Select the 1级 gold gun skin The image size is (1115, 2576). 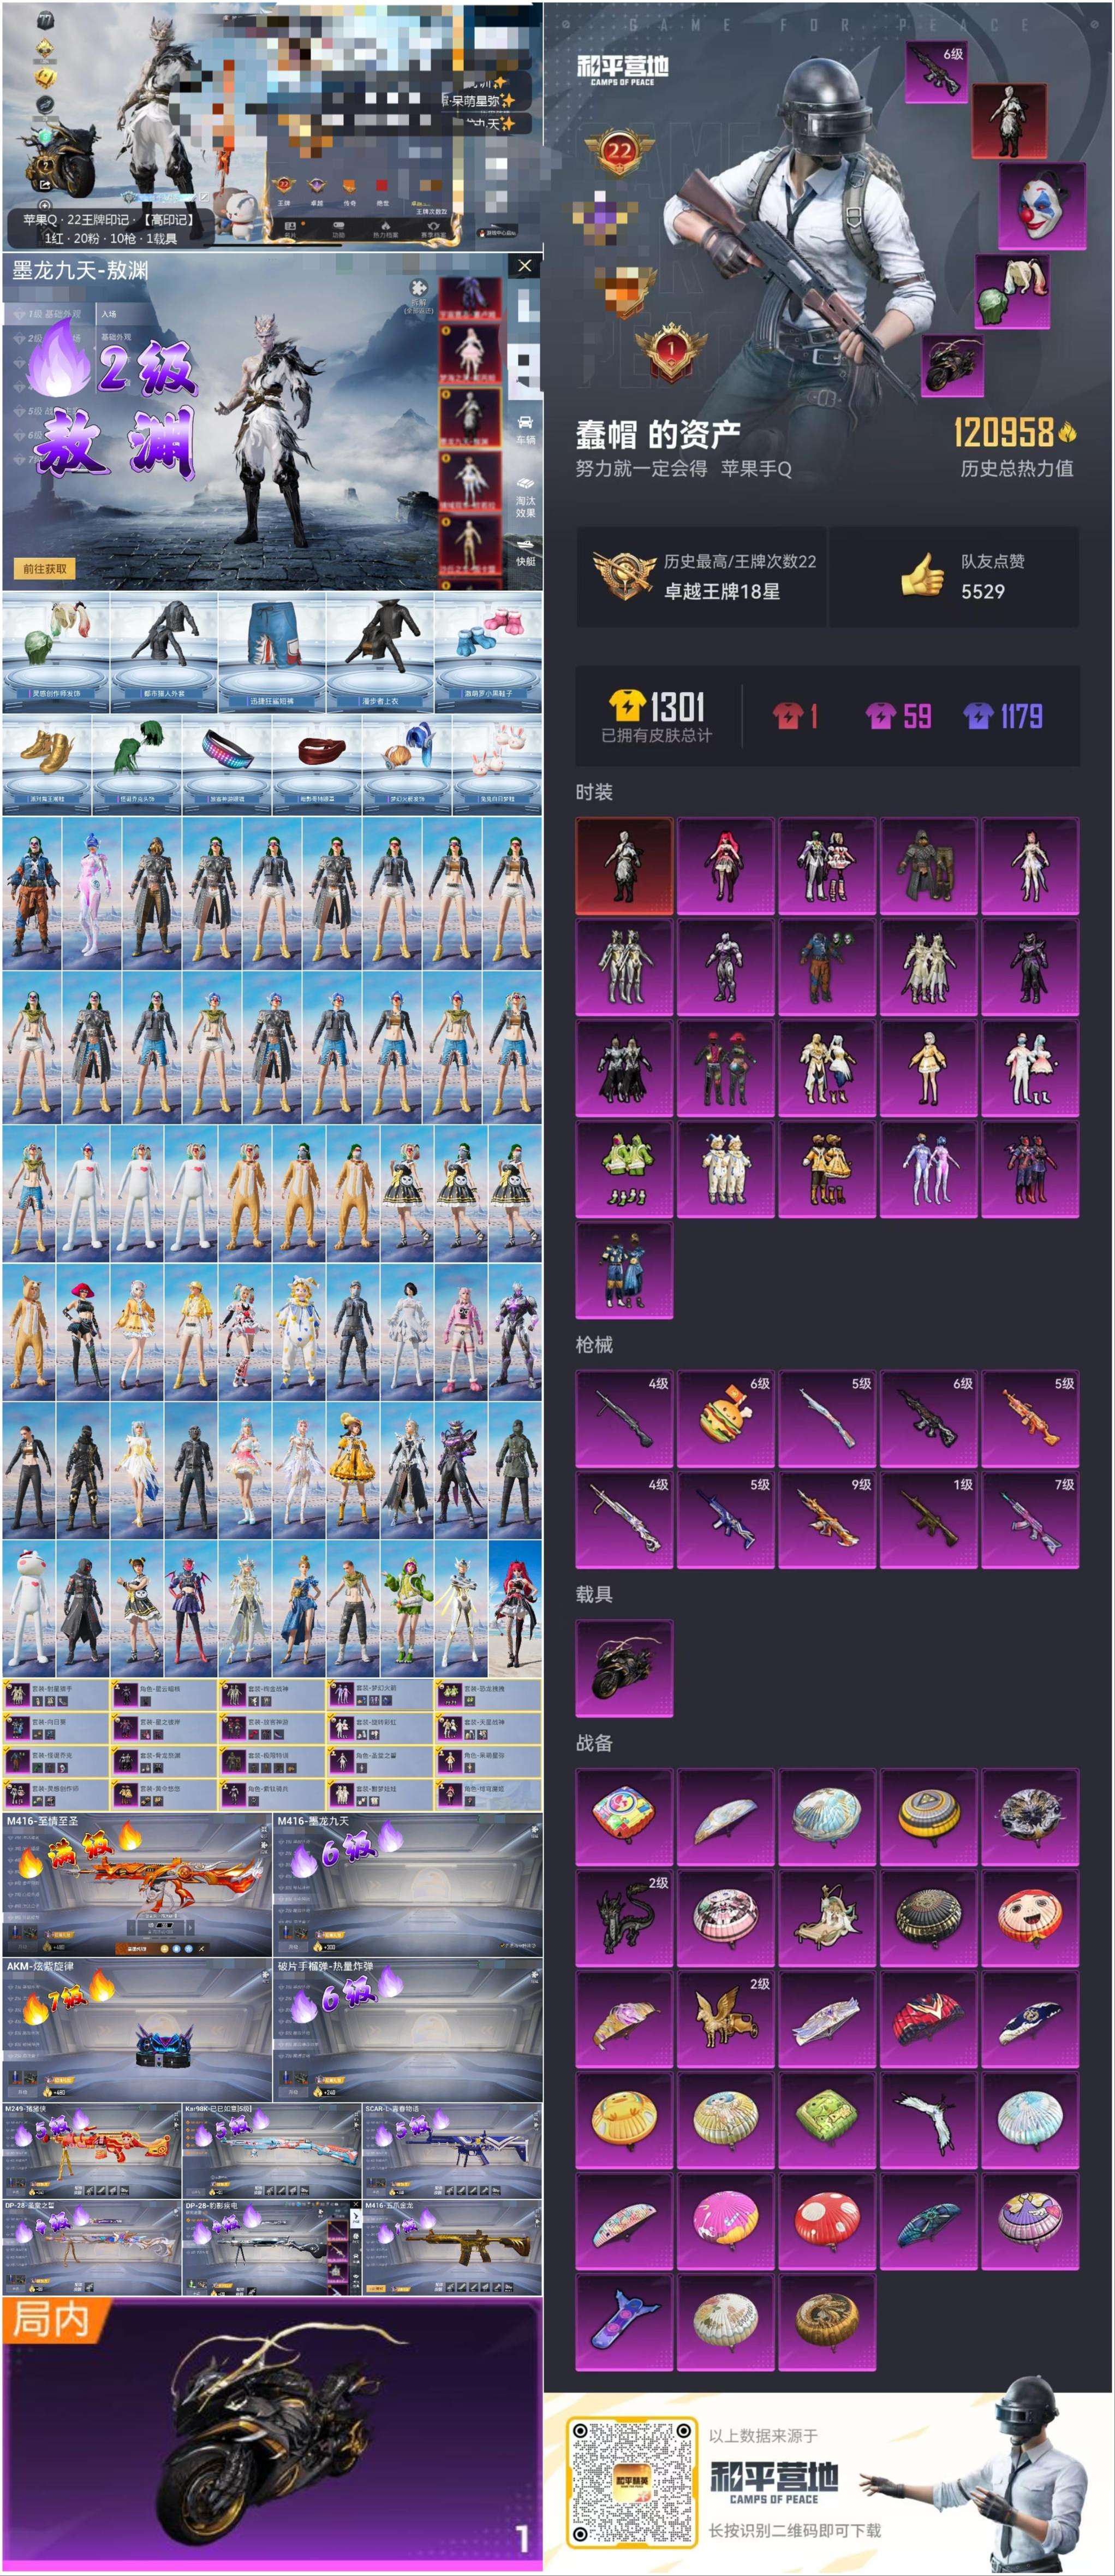tap(928, 1520)
